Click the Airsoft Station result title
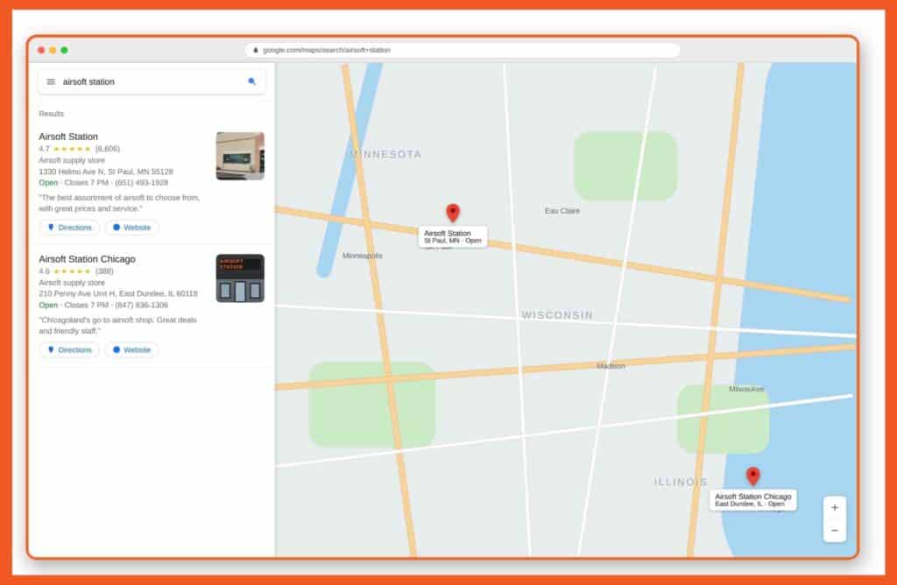Viewport: 897px width, 585px height. 68,137
